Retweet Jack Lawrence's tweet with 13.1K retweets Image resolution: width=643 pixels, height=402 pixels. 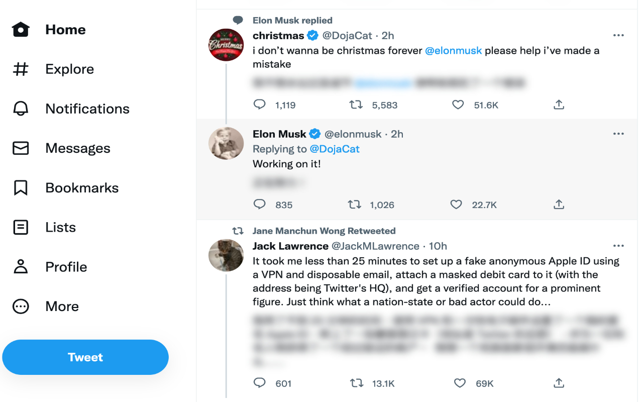pos(356,383)
